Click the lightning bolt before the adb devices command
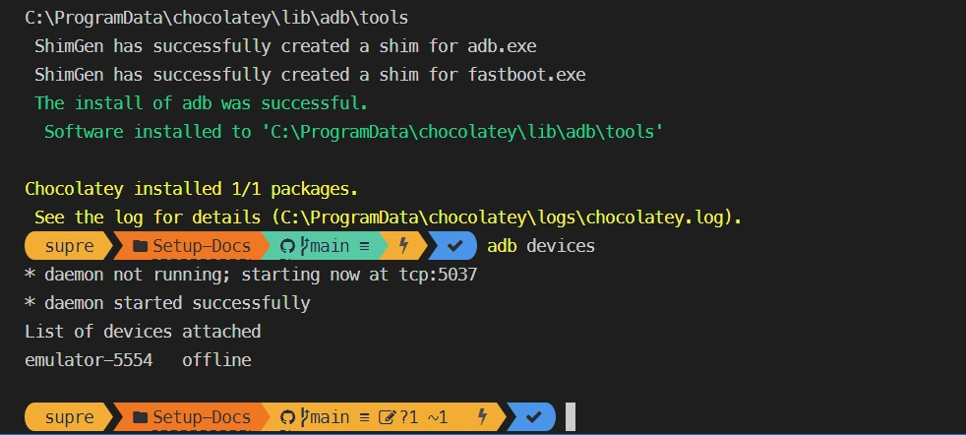966x435 pixels. [403, 246]
